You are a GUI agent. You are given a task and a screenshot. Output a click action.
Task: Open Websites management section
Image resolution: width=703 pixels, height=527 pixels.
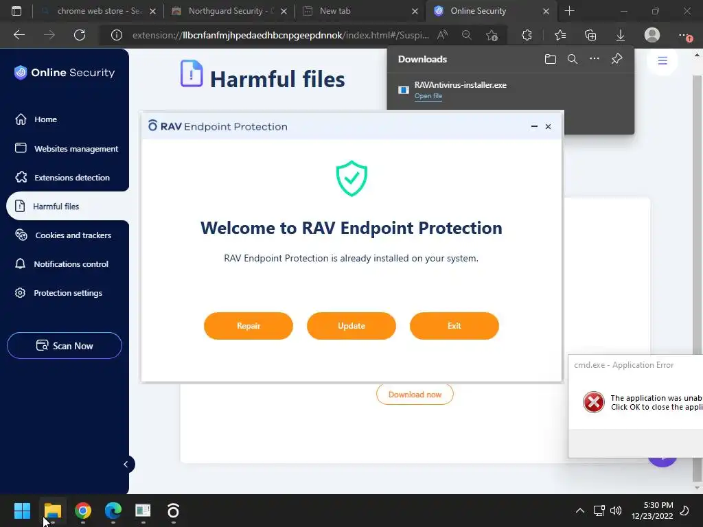coord(67,148)
